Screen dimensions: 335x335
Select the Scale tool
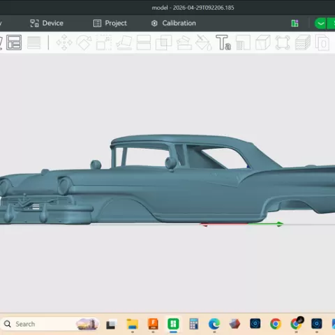pyautogui.click(x=104, y=43)
